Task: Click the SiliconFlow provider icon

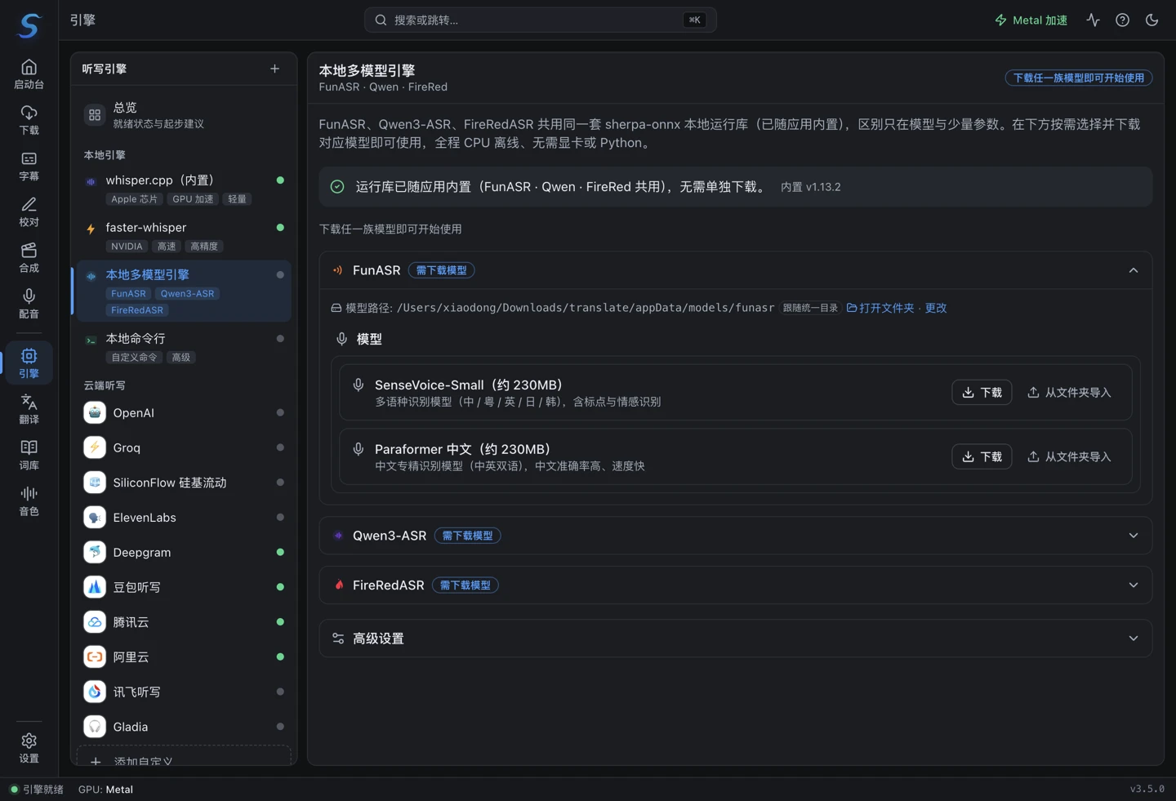Action: click(95, 483)
